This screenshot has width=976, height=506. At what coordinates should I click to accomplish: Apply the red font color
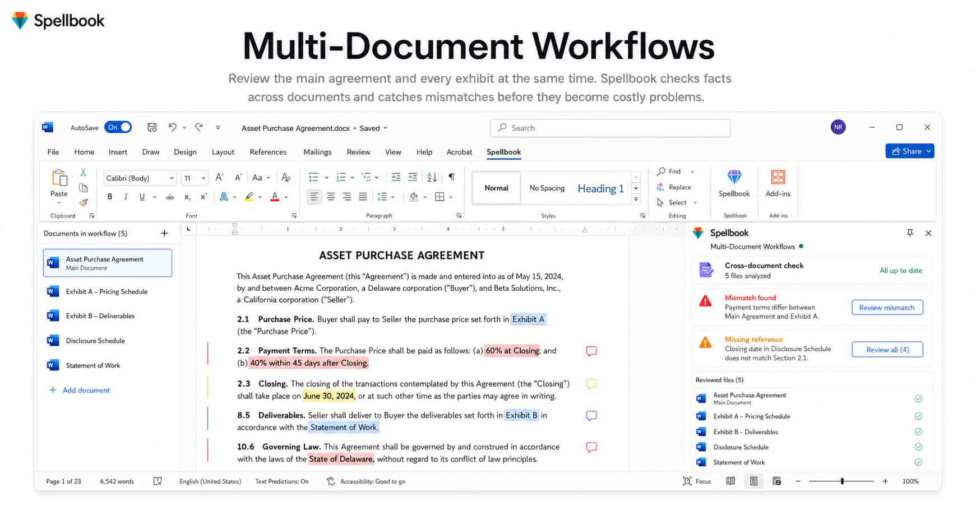click(275, 197)
